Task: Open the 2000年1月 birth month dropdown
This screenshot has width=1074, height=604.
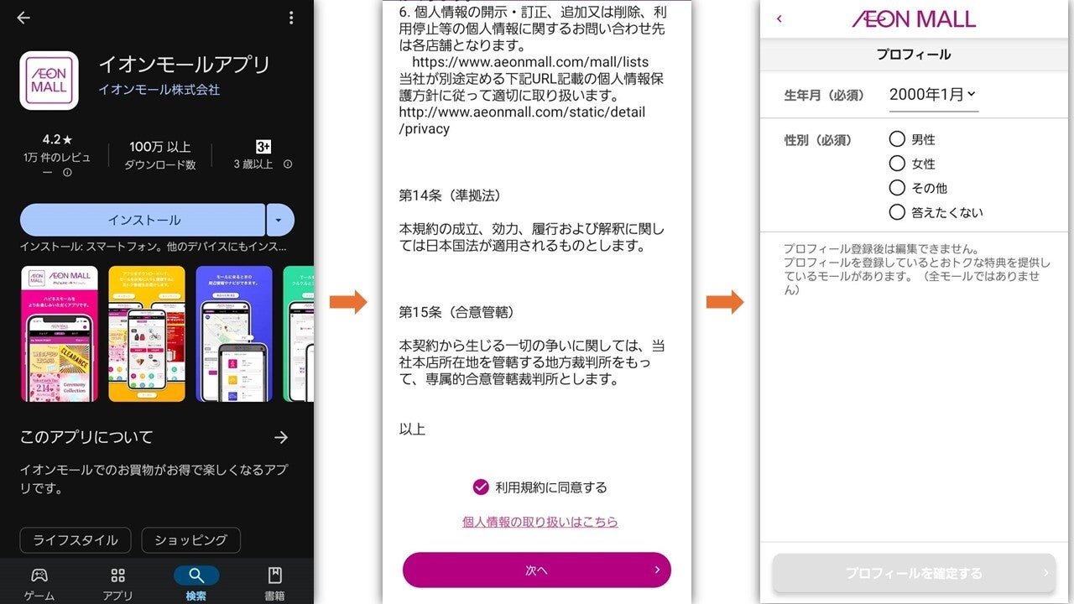Action: [933, 95]
